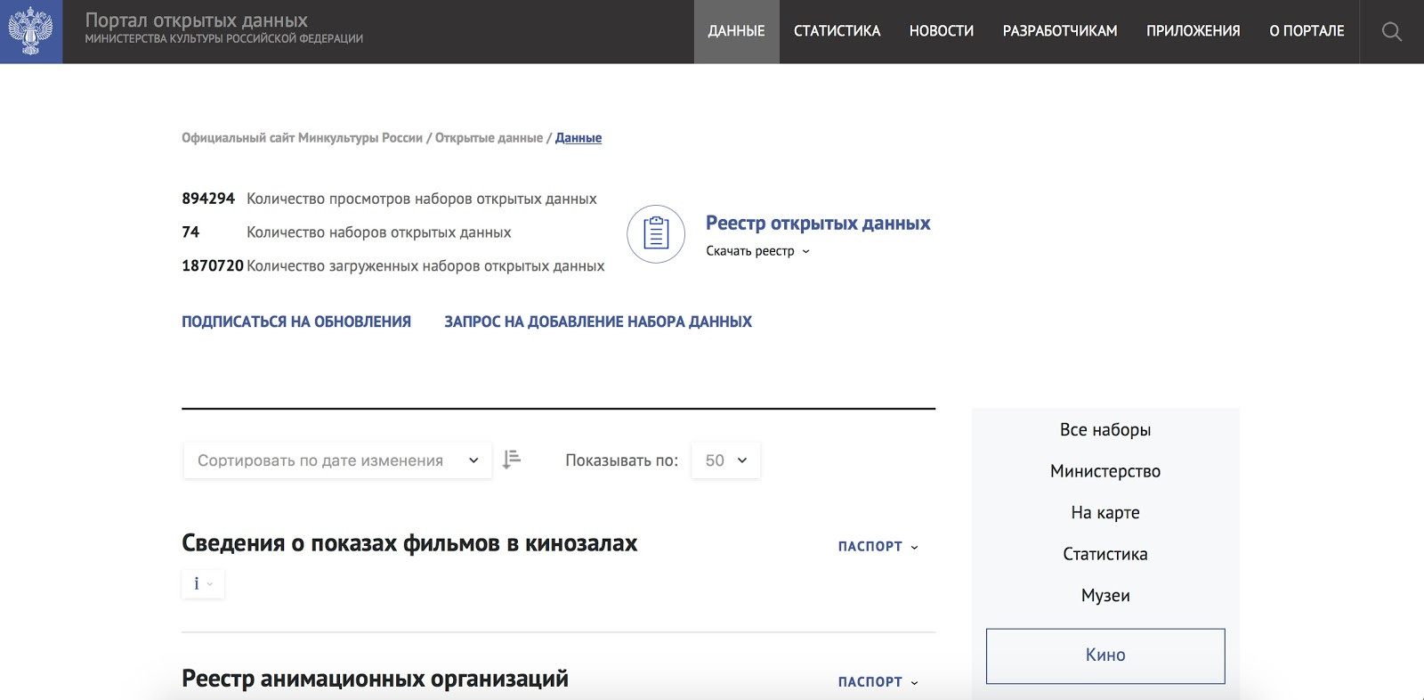The width and height of the screenshot is (1424, 700).
Task: Expand the 'Скачать реестр' download menu
Action: point(757,251)
